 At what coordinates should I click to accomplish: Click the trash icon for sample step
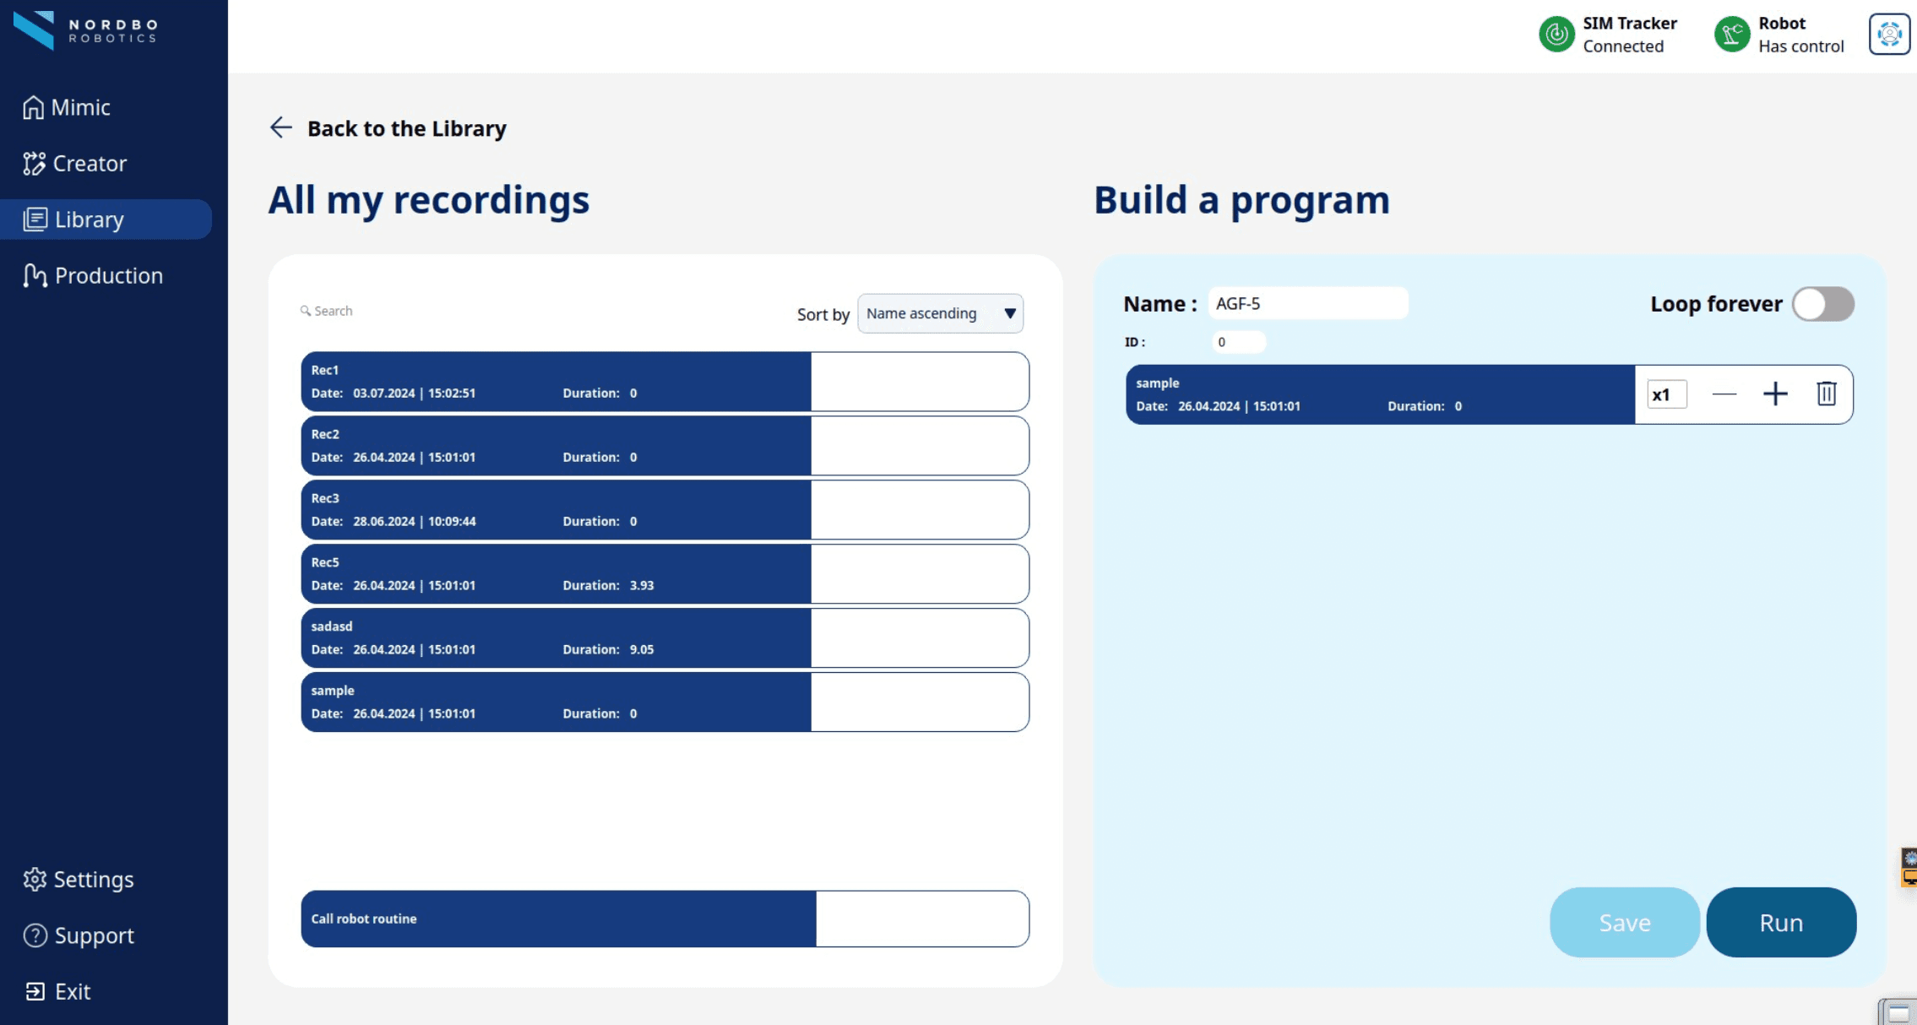pos(1826,393)
